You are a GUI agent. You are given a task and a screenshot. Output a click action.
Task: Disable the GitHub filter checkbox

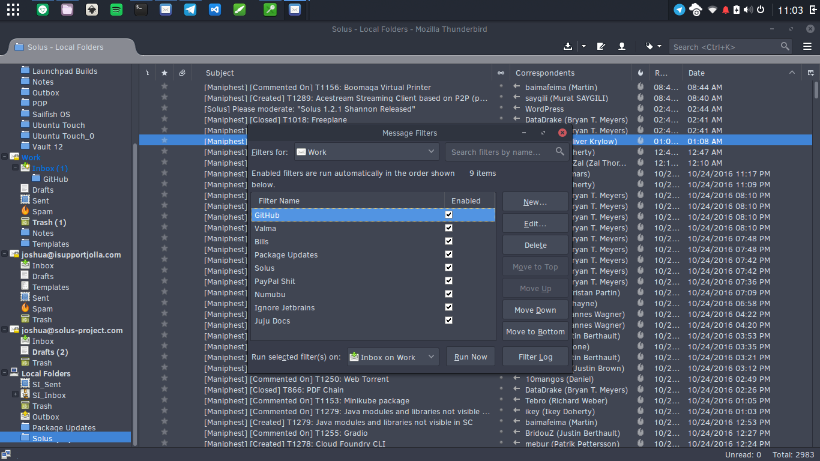(x=448, y=215)
